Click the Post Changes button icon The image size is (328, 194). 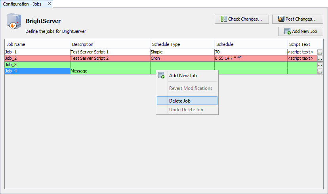tap(281, 19)
